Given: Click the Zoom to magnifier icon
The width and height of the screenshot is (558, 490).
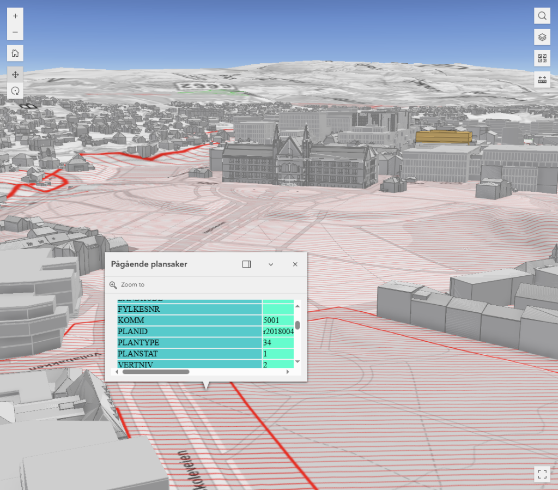Looking at the screenshot, I should (x=113, y=285).
